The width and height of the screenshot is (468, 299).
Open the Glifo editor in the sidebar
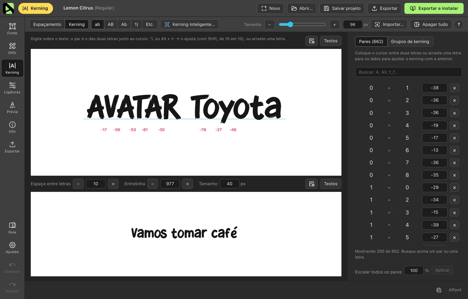12,48
